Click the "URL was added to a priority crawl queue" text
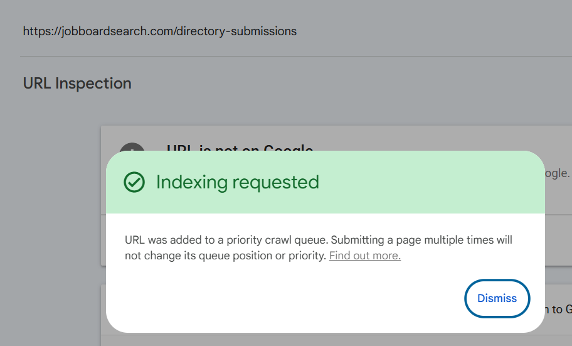 tap(226, 240)
